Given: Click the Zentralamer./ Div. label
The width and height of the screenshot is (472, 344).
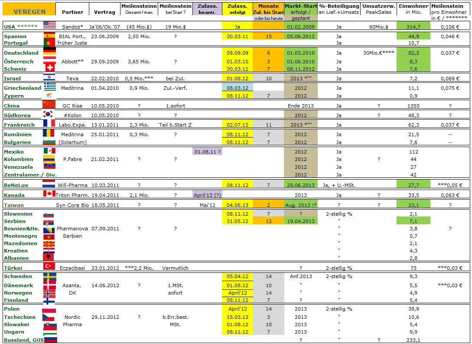Looking at the screenshot, I should pos(30,174).
